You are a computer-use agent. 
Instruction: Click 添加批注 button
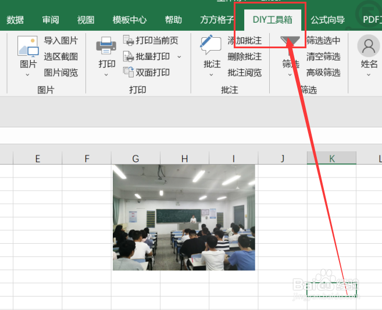[245, 41]
